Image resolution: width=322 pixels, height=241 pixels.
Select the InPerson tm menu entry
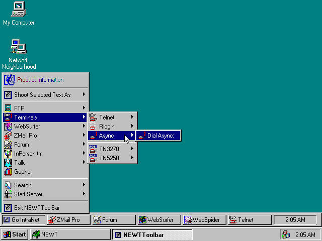45,154
